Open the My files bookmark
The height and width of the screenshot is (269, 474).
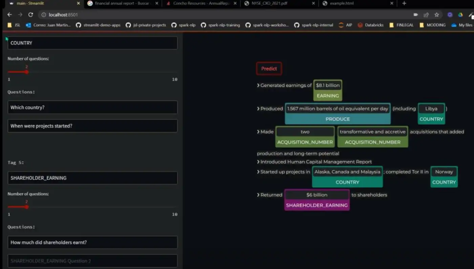tap(462, 25)
